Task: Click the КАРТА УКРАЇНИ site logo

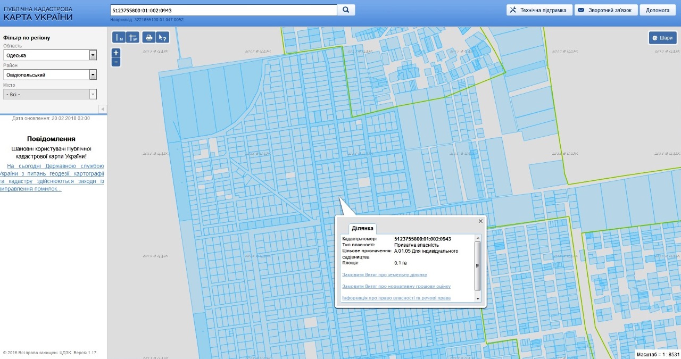Action: tap(38, 14)
